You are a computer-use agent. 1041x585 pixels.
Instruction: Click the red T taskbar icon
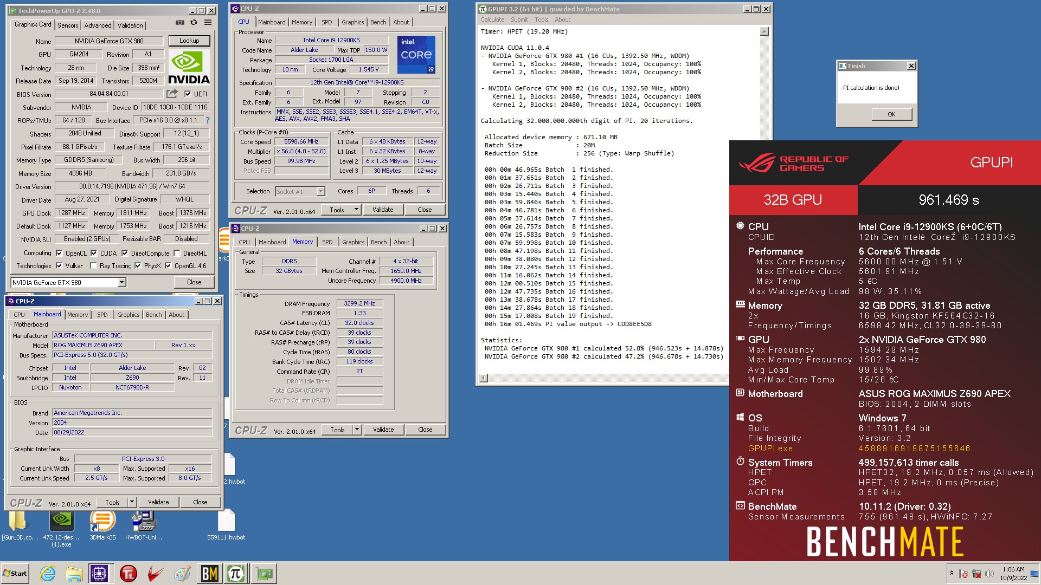[x=128, y=574]
